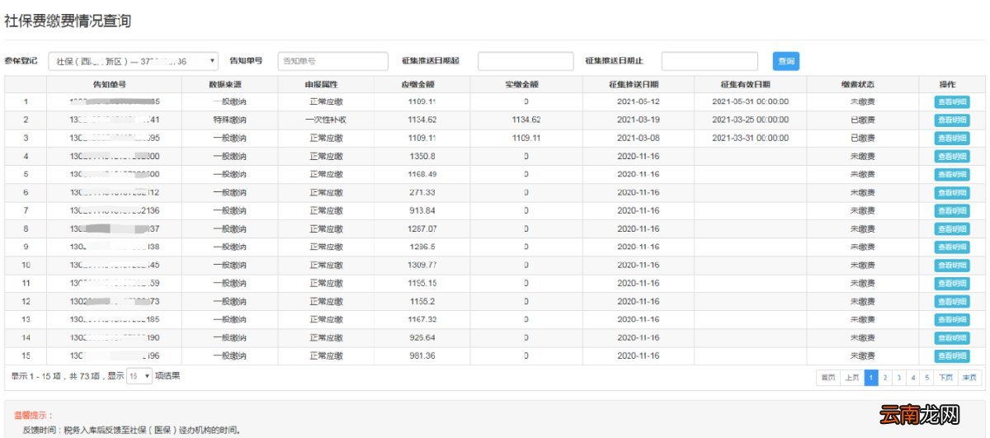This screenshot has height=438, width=990.
Task: Click 查看明细 in row 9
Action: [952, 247]
